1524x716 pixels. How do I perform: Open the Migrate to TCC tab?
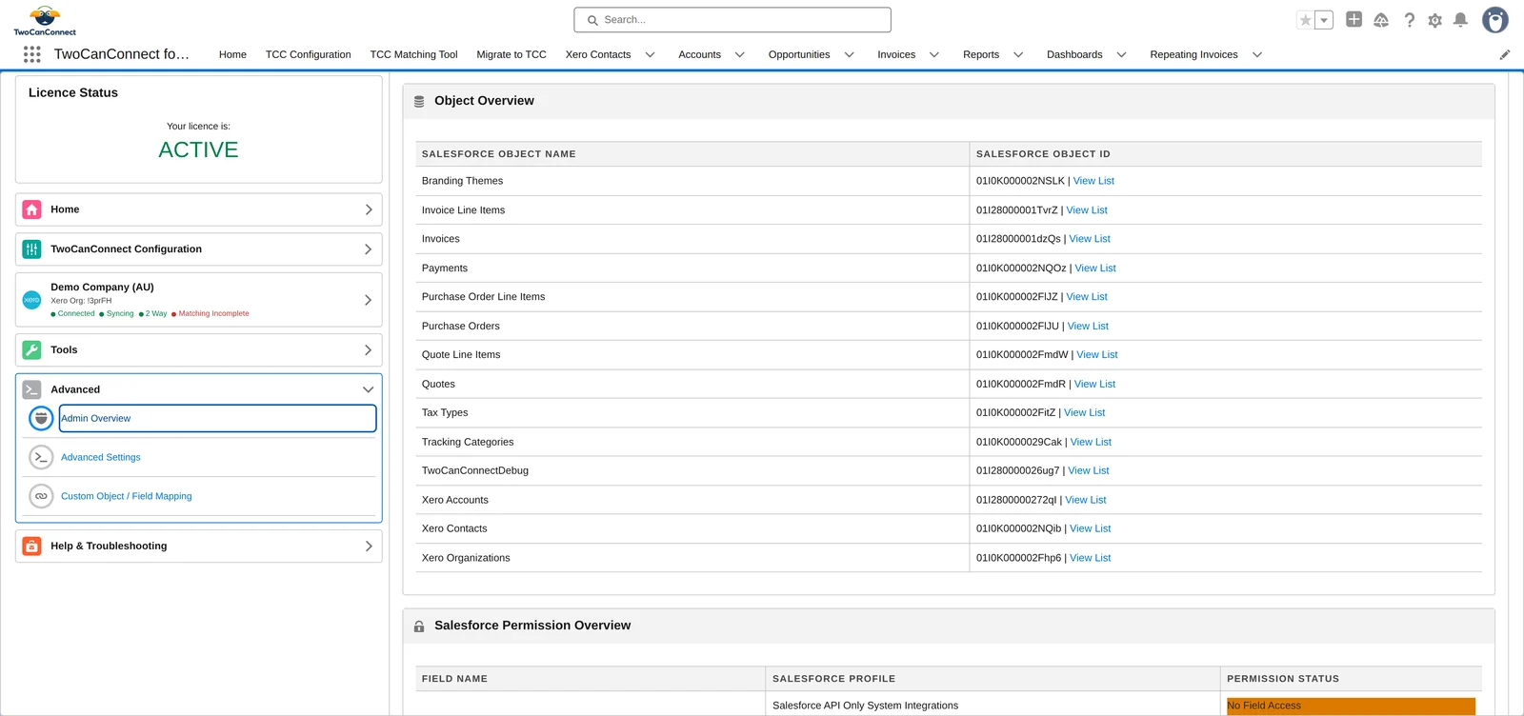[x=511, y=55]
